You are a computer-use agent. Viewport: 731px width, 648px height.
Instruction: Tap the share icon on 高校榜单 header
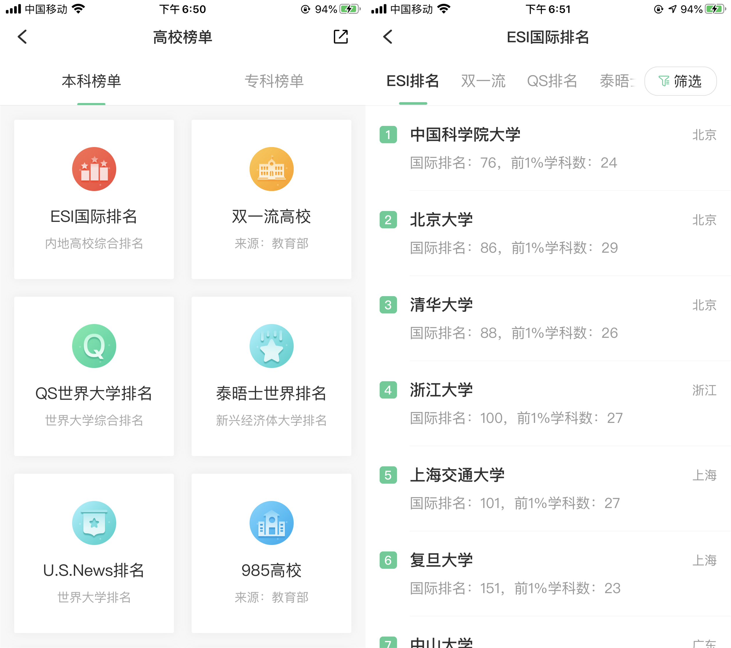coord(340,37)
